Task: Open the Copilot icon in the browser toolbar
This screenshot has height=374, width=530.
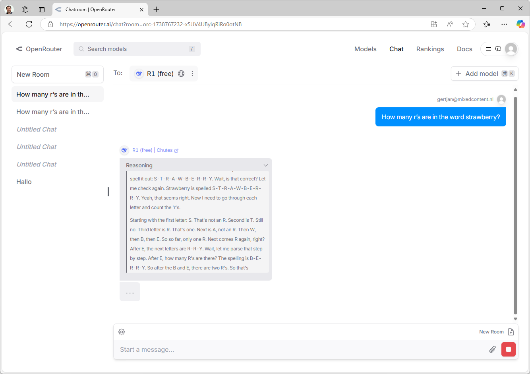Action: point(520,24)
